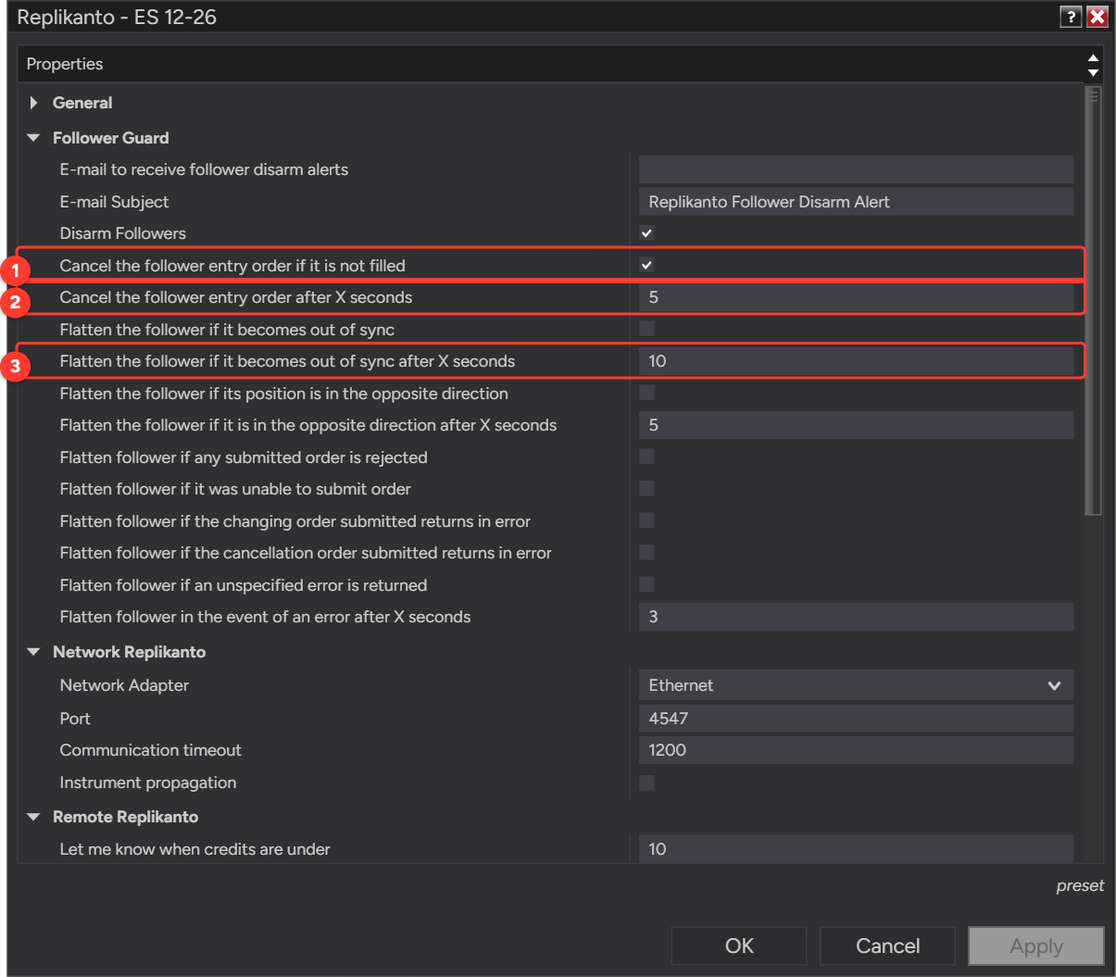Select the Network Adapter label
Screen dimensions: 1116x977
124,685
